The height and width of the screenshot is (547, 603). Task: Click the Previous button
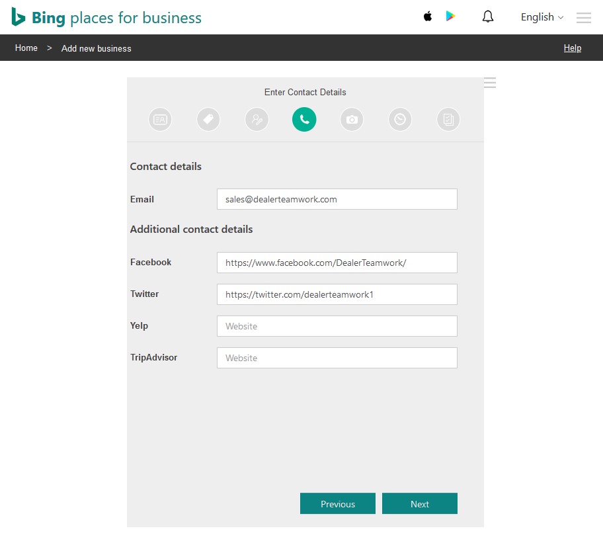click(337, 503)
